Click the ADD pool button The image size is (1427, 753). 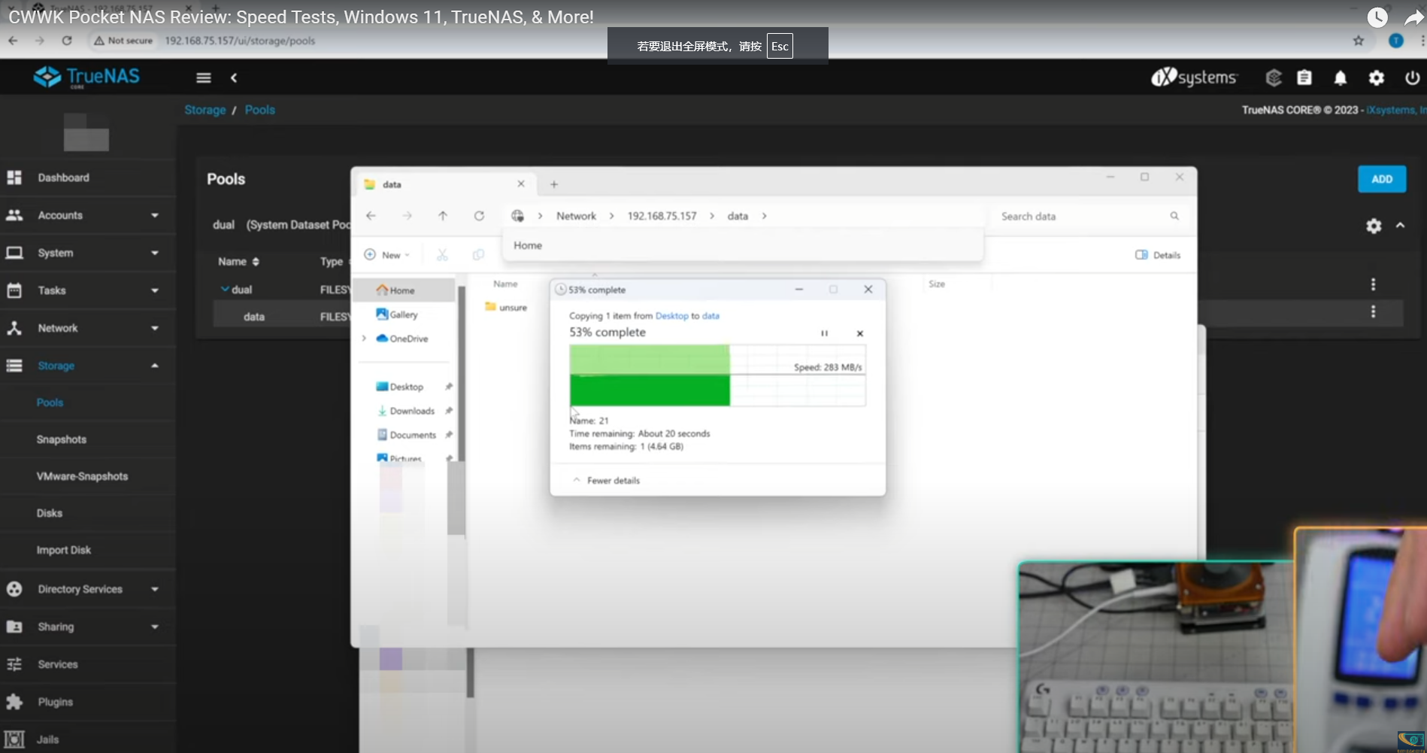pyautogui.click(x=1382, y=179)
